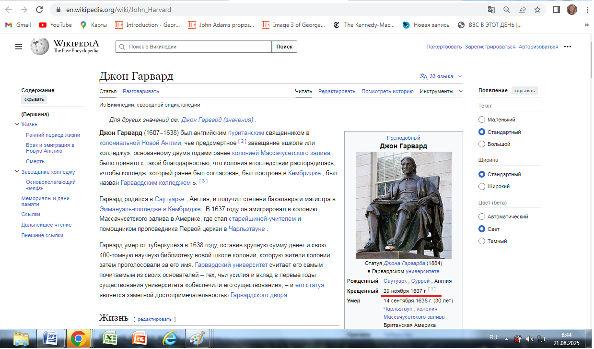Select Широкий width option
This screenshot has height=349, width=594.
click(482, 186)
